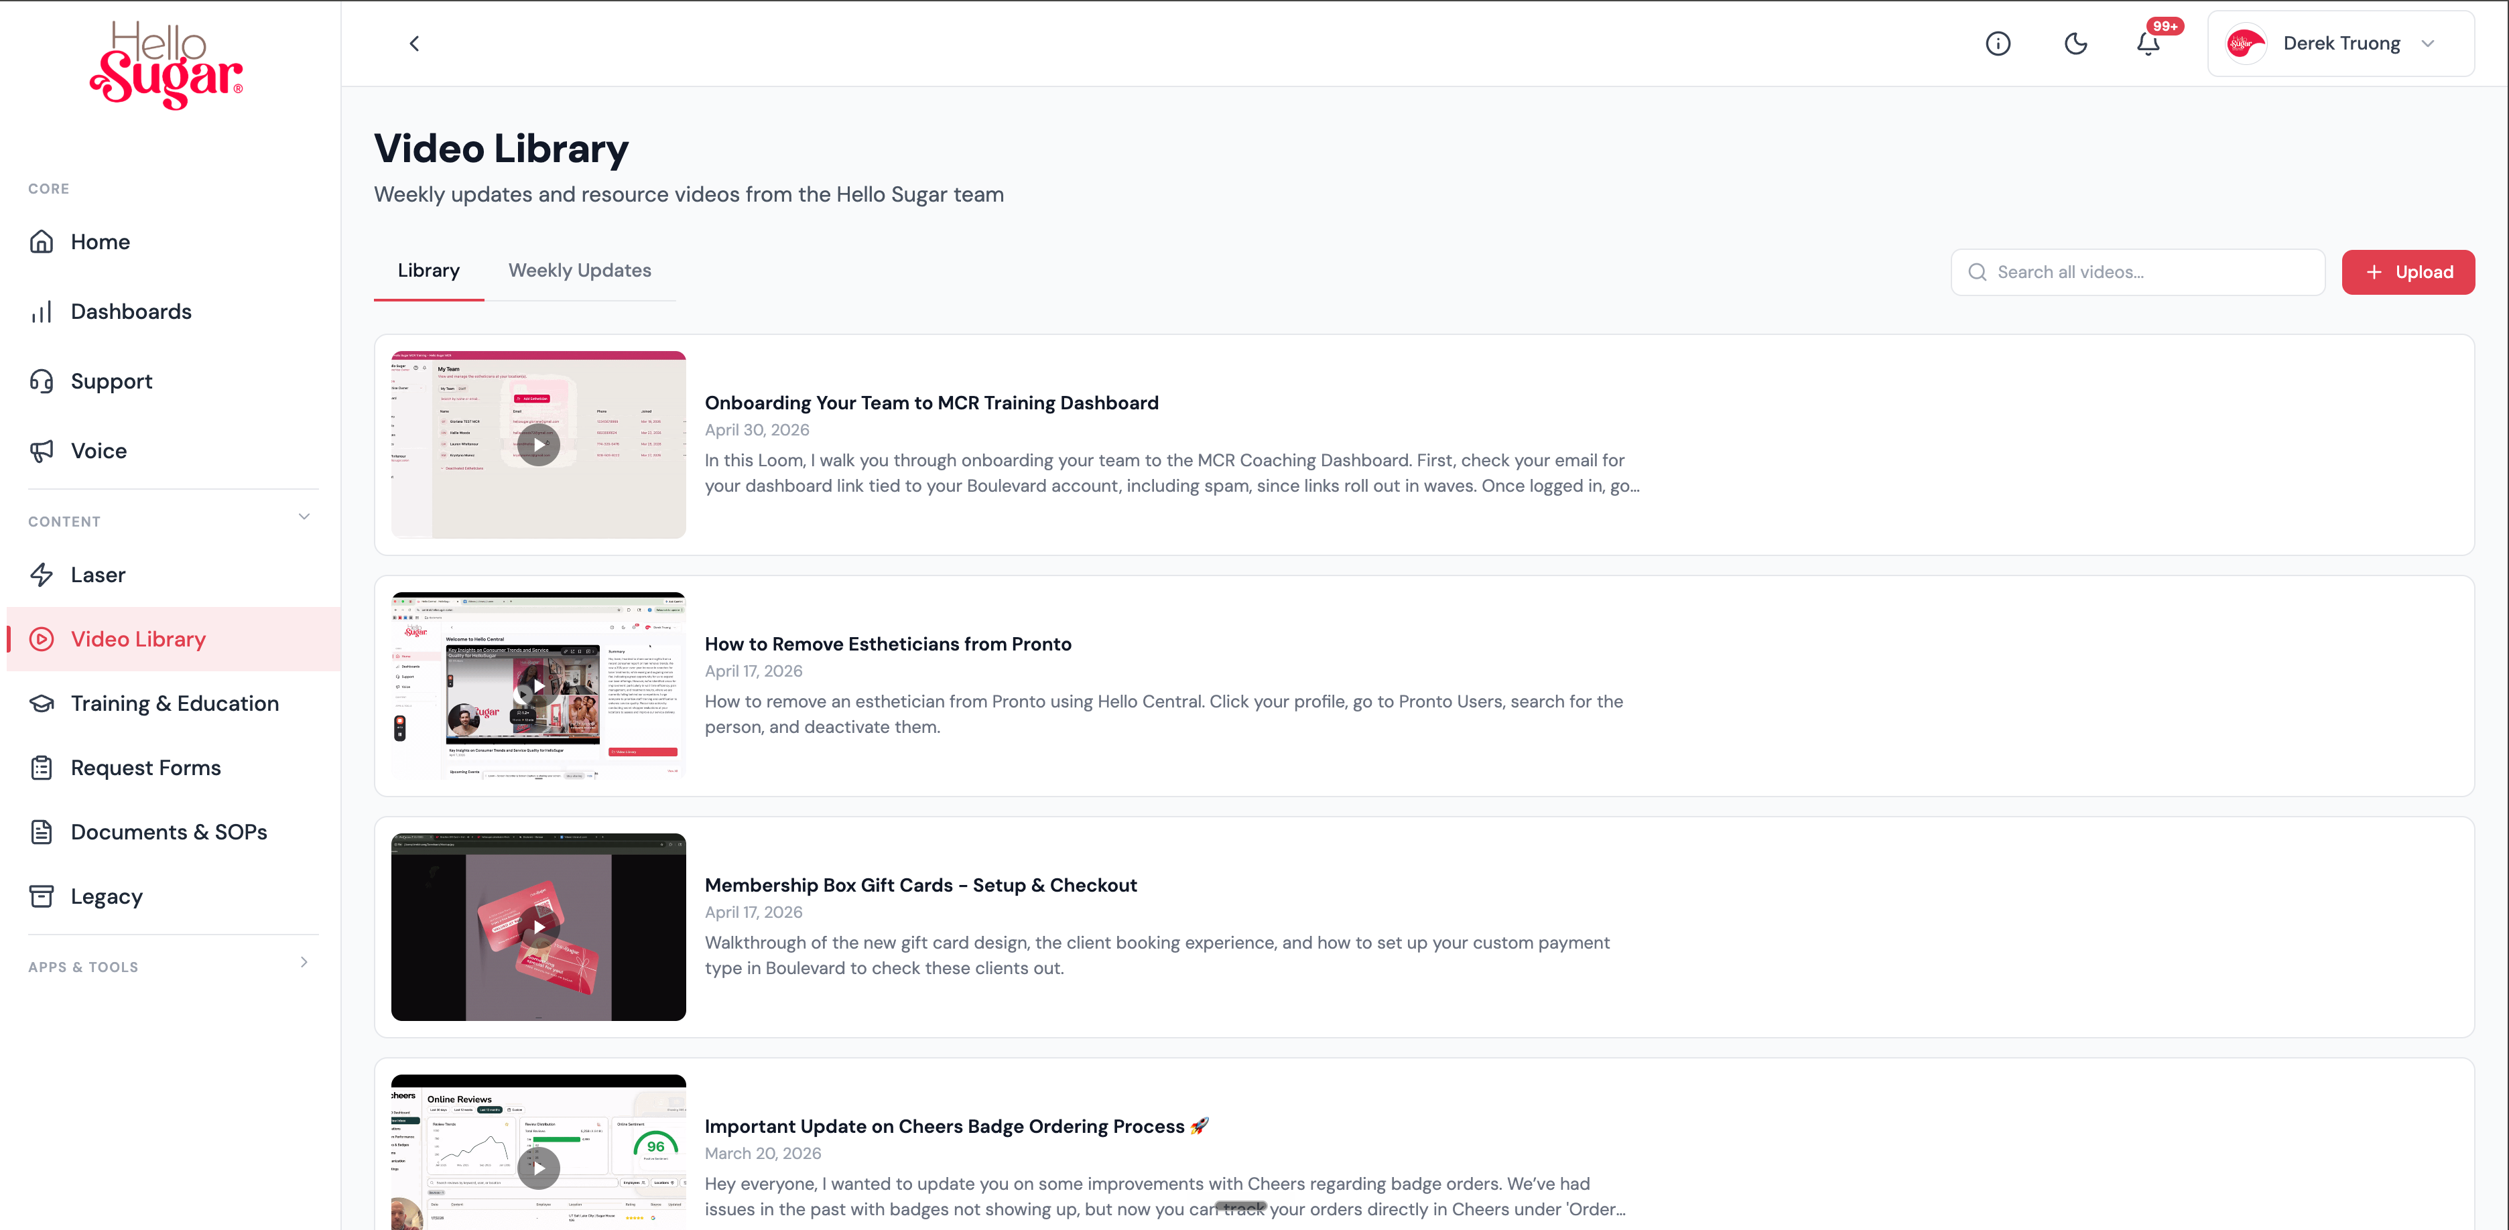
Task: Open Training & Education in the sidebar
Action: coord(174,703)
